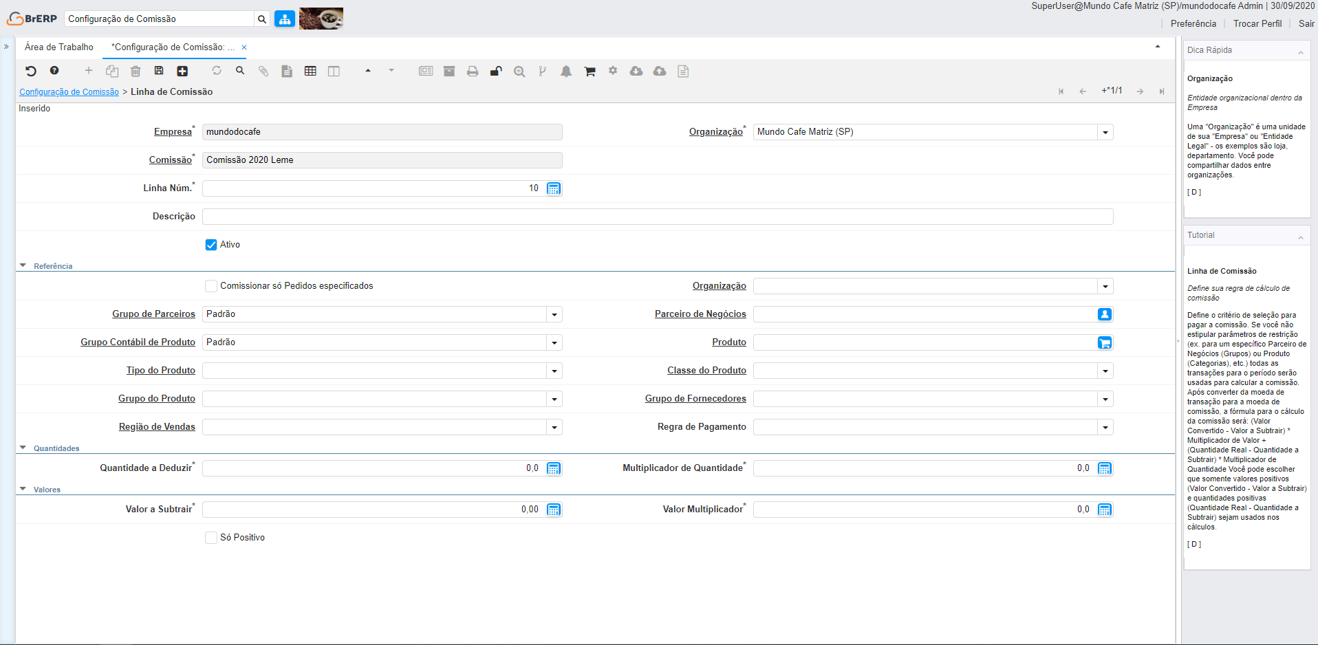
Task: Uncheck the Ativo checkbox
Action: (x=211, y=245)
